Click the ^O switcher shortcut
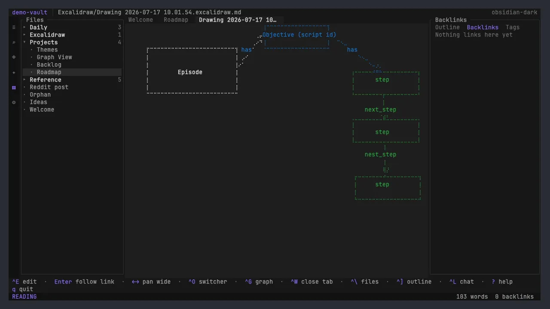 (x=208, y=282)
